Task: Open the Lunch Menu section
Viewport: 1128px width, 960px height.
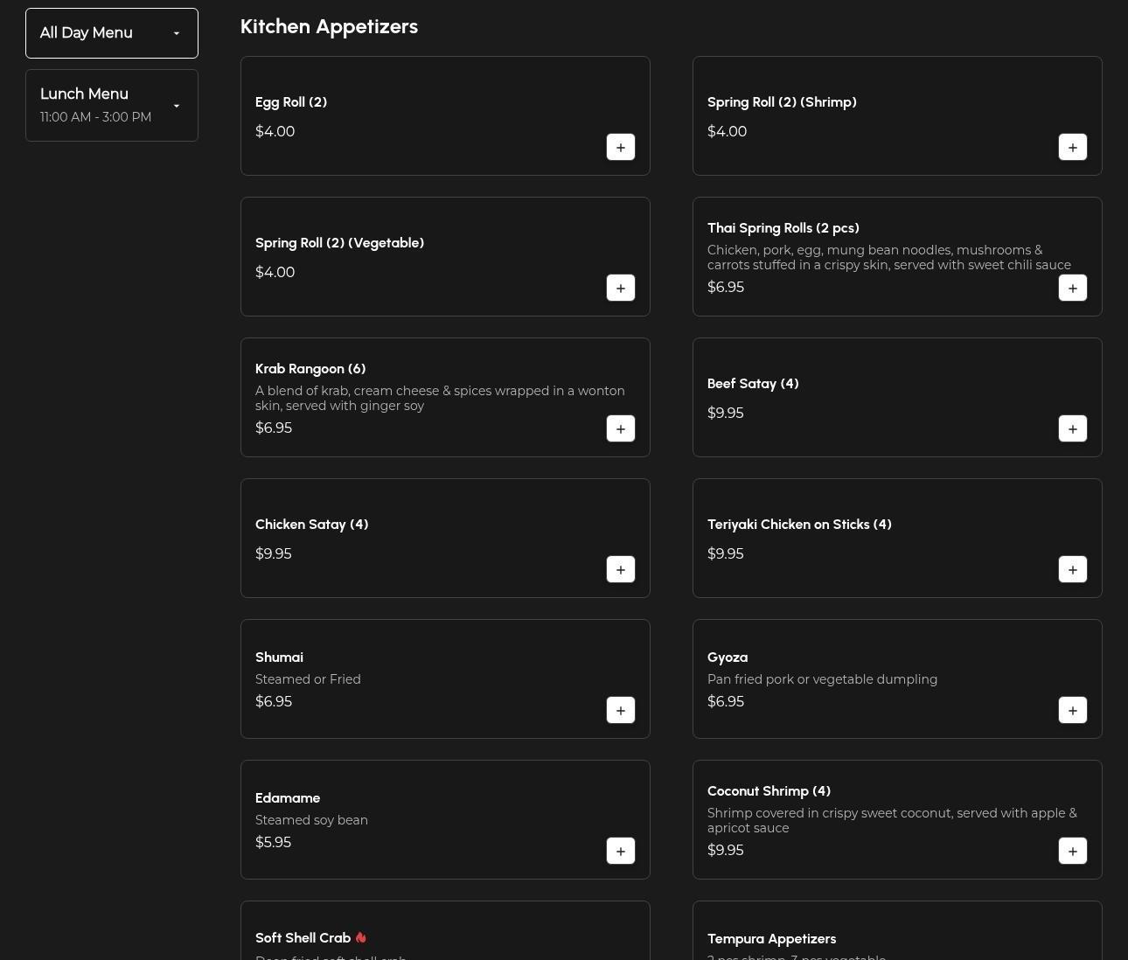Action: (x=85, y=94)
